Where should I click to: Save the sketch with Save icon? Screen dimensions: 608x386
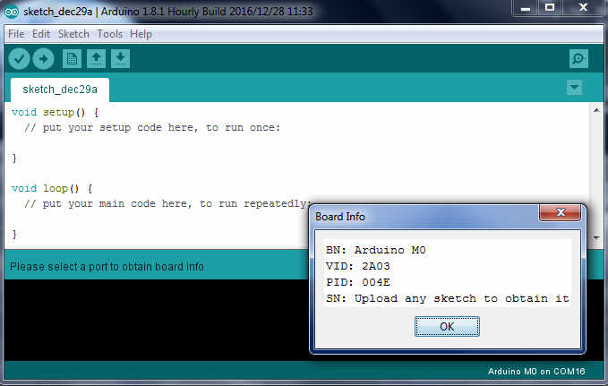point(120,59)
